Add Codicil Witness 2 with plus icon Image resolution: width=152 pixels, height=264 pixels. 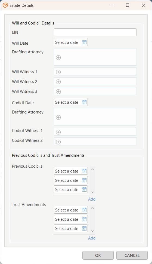(x=58, y=142)
